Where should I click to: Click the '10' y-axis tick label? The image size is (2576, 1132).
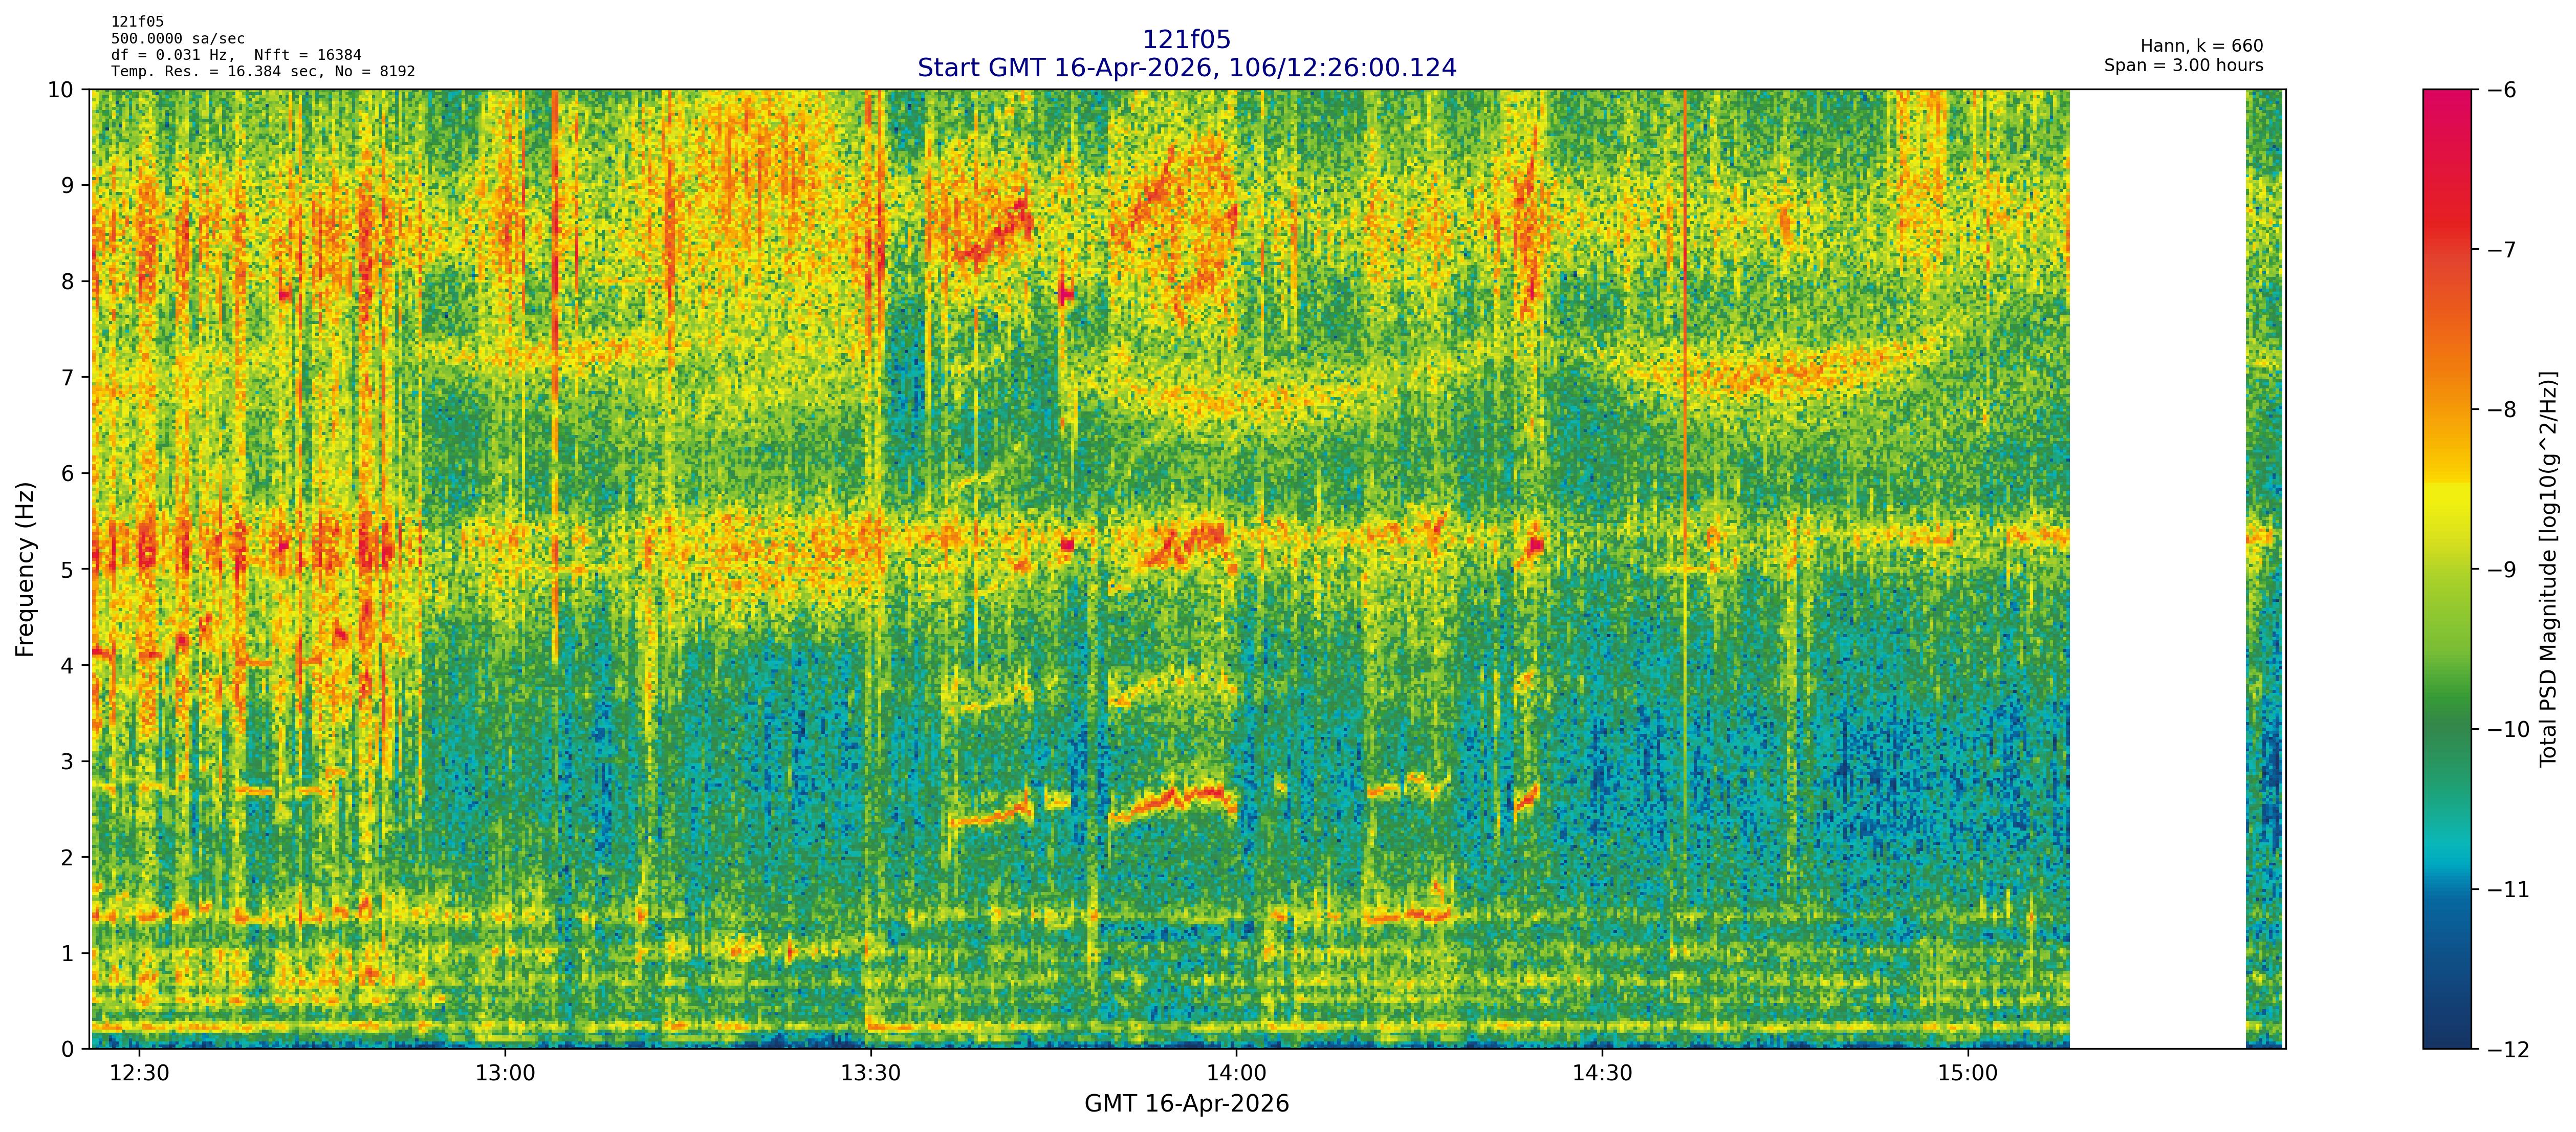pyautogui.click(x=60, y=90)
